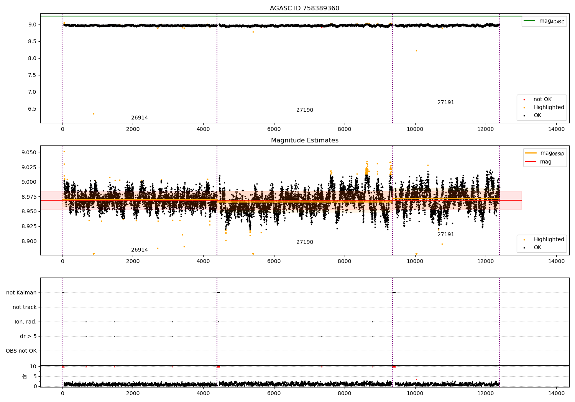Click the 7.5 y-axis tick label
Screen dimensions: 575x402
point(32,75)
